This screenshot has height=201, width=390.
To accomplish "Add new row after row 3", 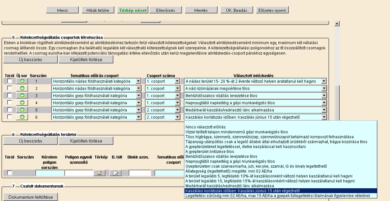I will pos(22,95).
